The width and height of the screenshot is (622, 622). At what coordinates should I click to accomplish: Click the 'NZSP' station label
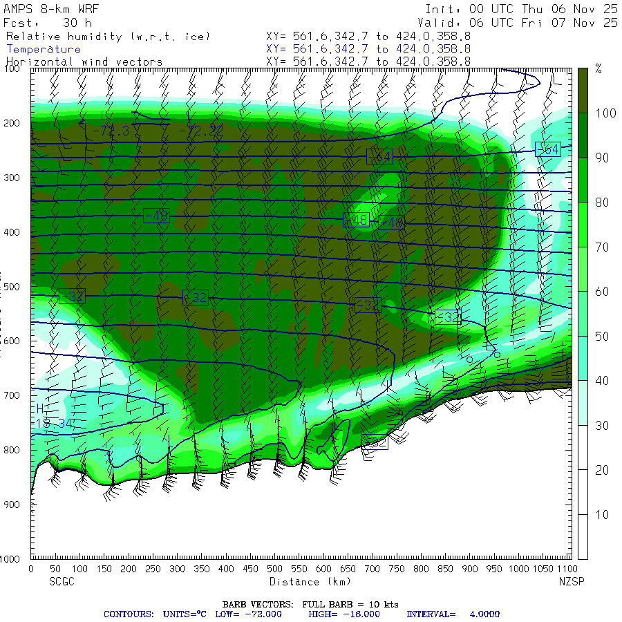point(572,581)
